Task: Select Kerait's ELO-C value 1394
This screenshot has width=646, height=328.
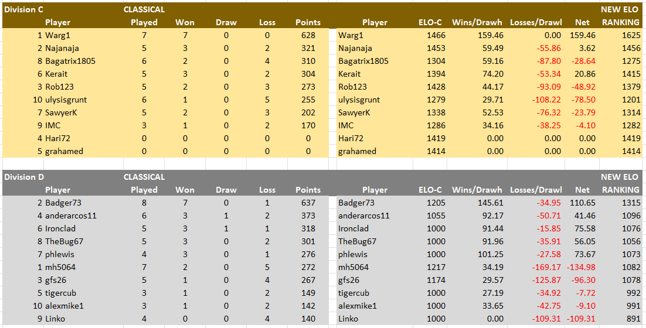Action: pos(436,74)
